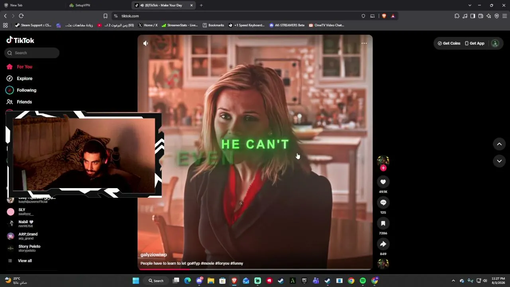Click the Windows taskbar Search box
Screen dimensions: 510x287
tap(156, 281)
